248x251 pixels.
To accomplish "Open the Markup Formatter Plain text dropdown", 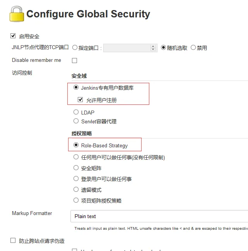I will [x=159, y=216].
